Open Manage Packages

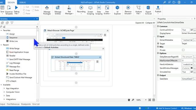(x=47, y=10)
